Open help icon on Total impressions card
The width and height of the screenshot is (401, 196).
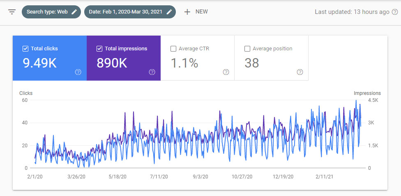click(x=152, y=72)
